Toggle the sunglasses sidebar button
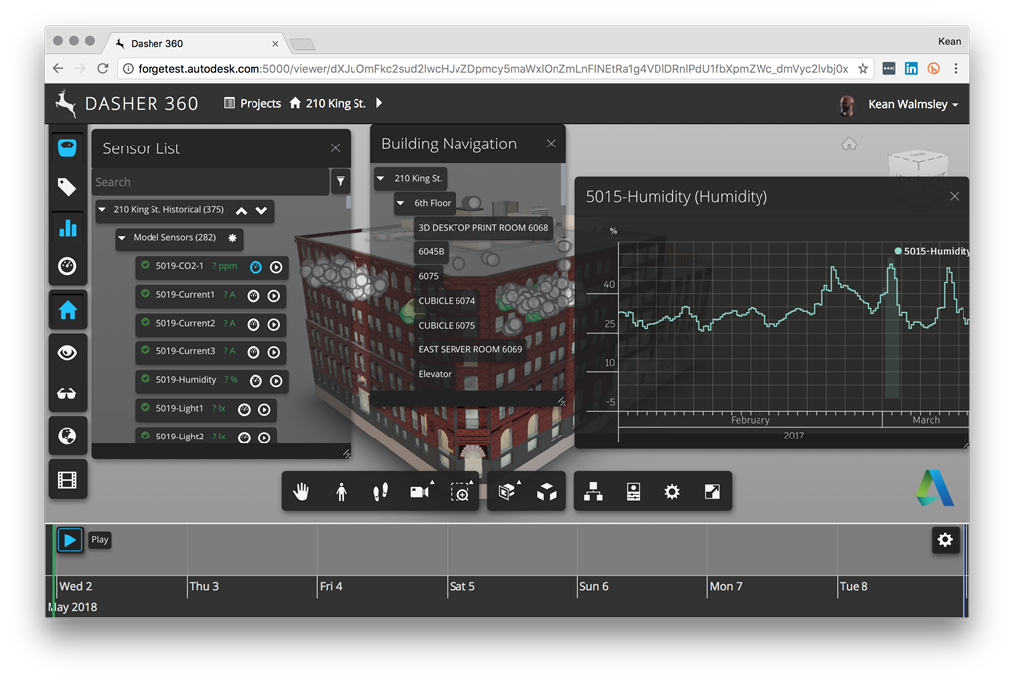Screen dimensions: 1014x681 pos(67,394)
